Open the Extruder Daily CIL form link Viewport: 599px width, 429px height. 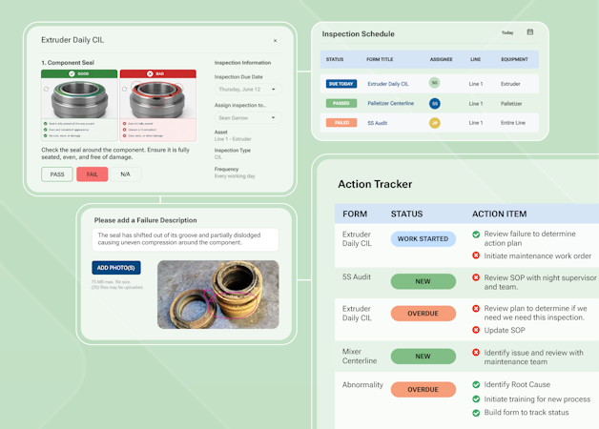(388, 84)
